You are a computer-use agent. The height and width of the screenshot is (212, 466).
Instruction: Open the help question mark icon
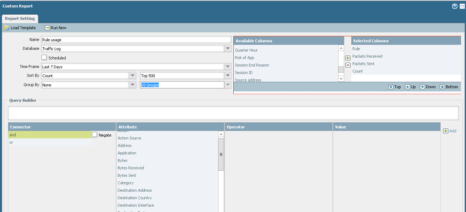click(x=455, y=6)
